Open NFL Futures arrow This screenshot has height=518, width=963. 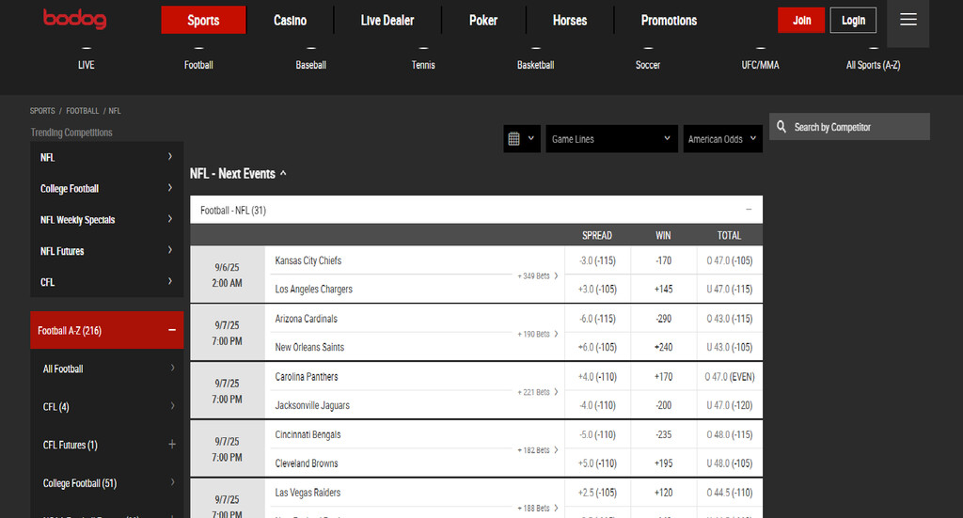tap(170, 250)
